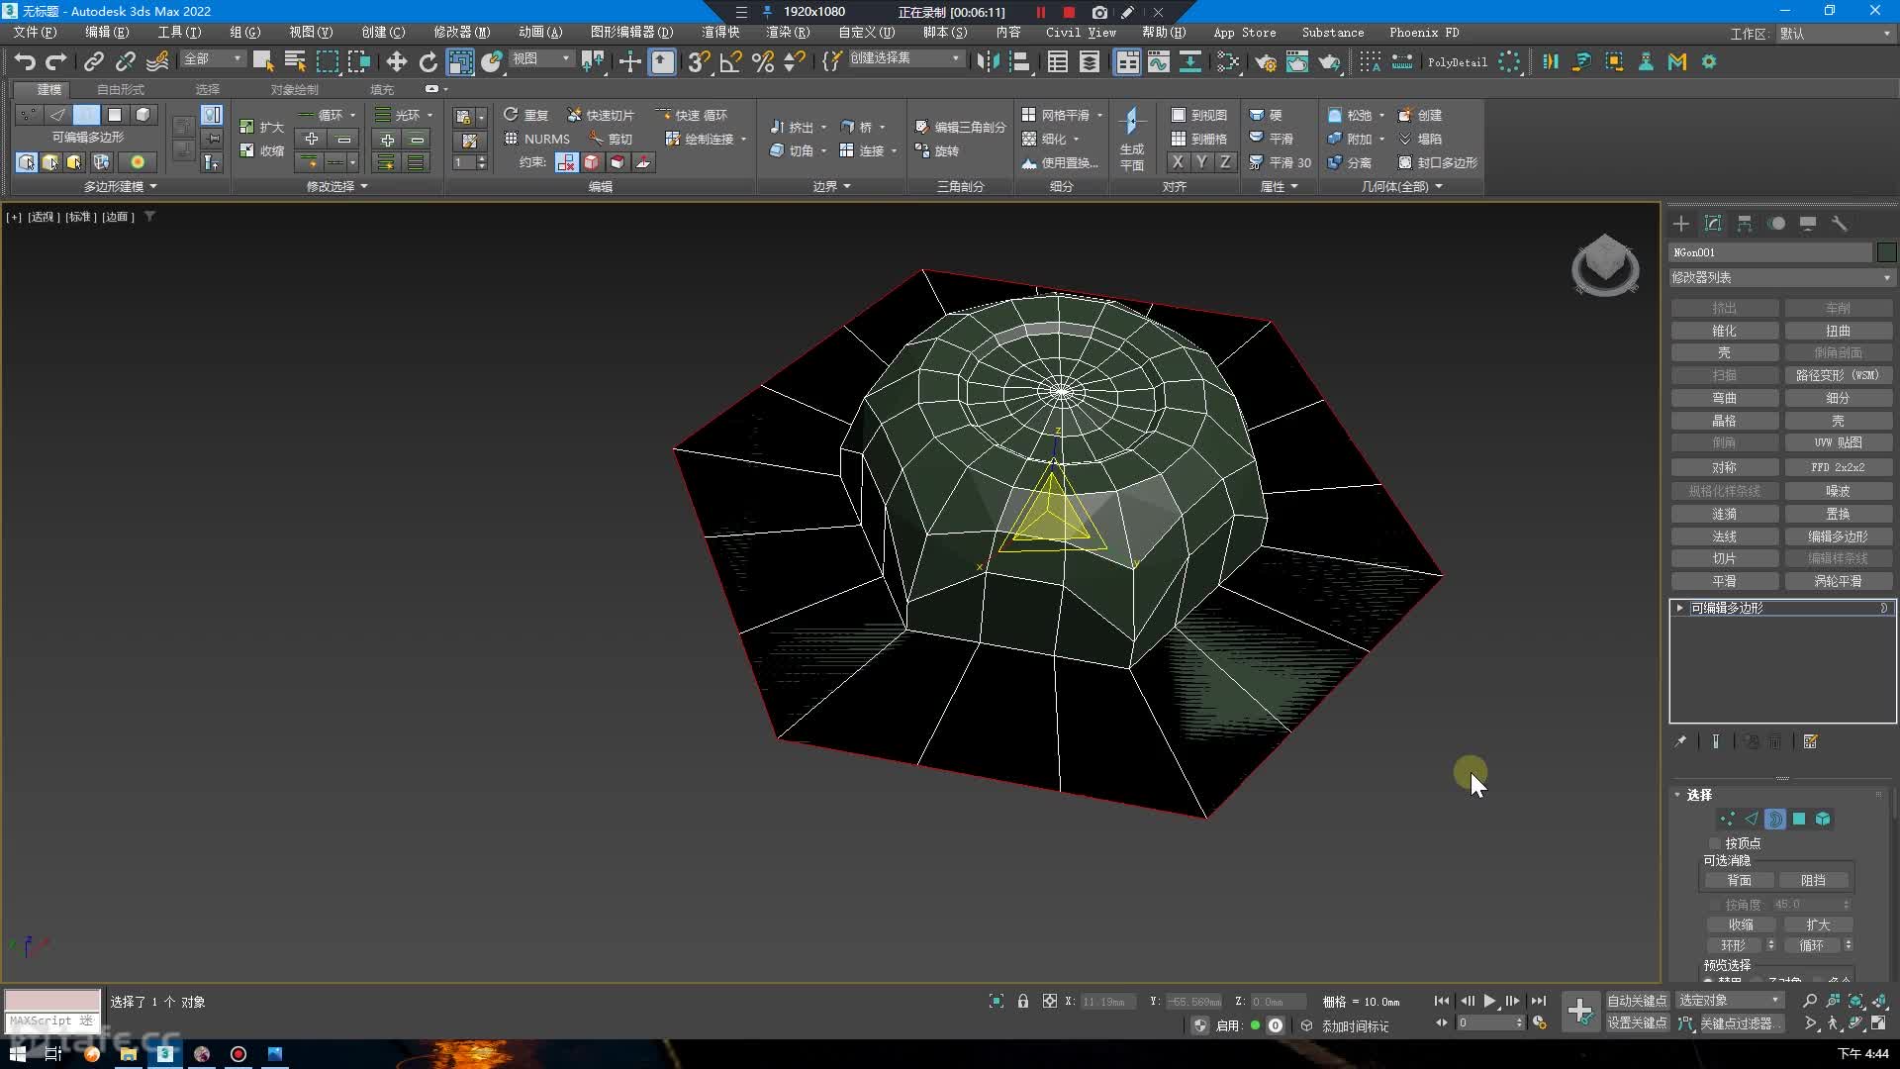Apply the 涡轮平滑 (TurboSmooth) modifier button
The height and width of the screenshot is (1069, 1900).
pos(1838,581)
